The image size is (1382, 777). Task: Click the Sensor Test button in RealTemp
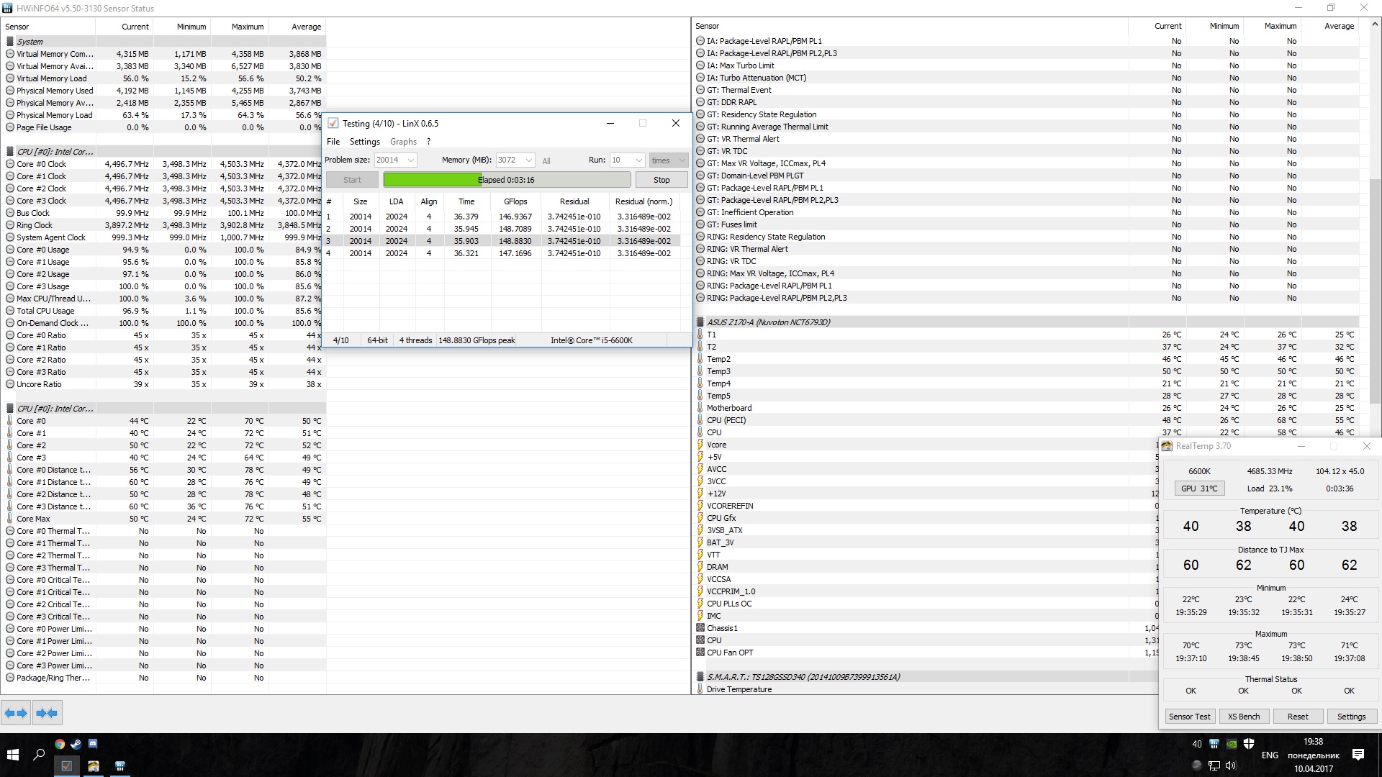coord(1189,717)
